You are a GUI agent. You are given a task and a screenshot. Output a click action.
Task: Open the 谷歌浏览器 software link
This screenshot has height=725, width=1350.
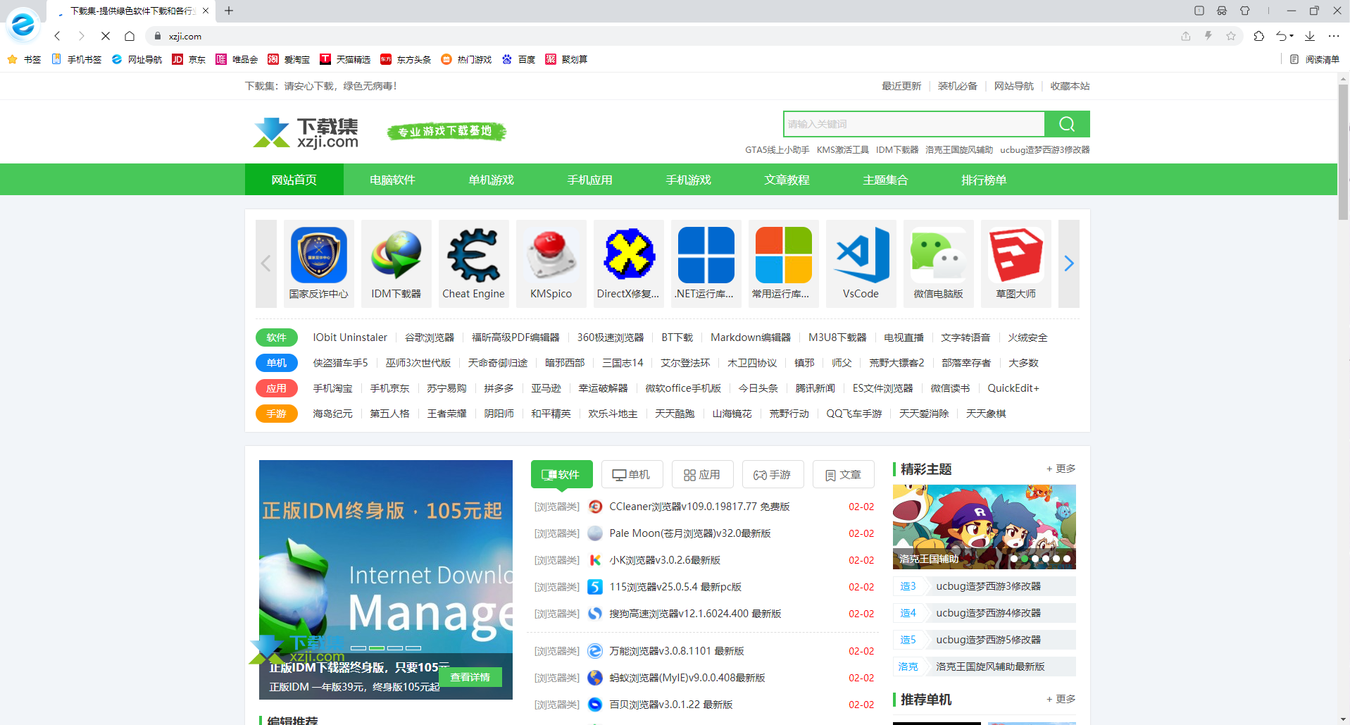point(430,337)
